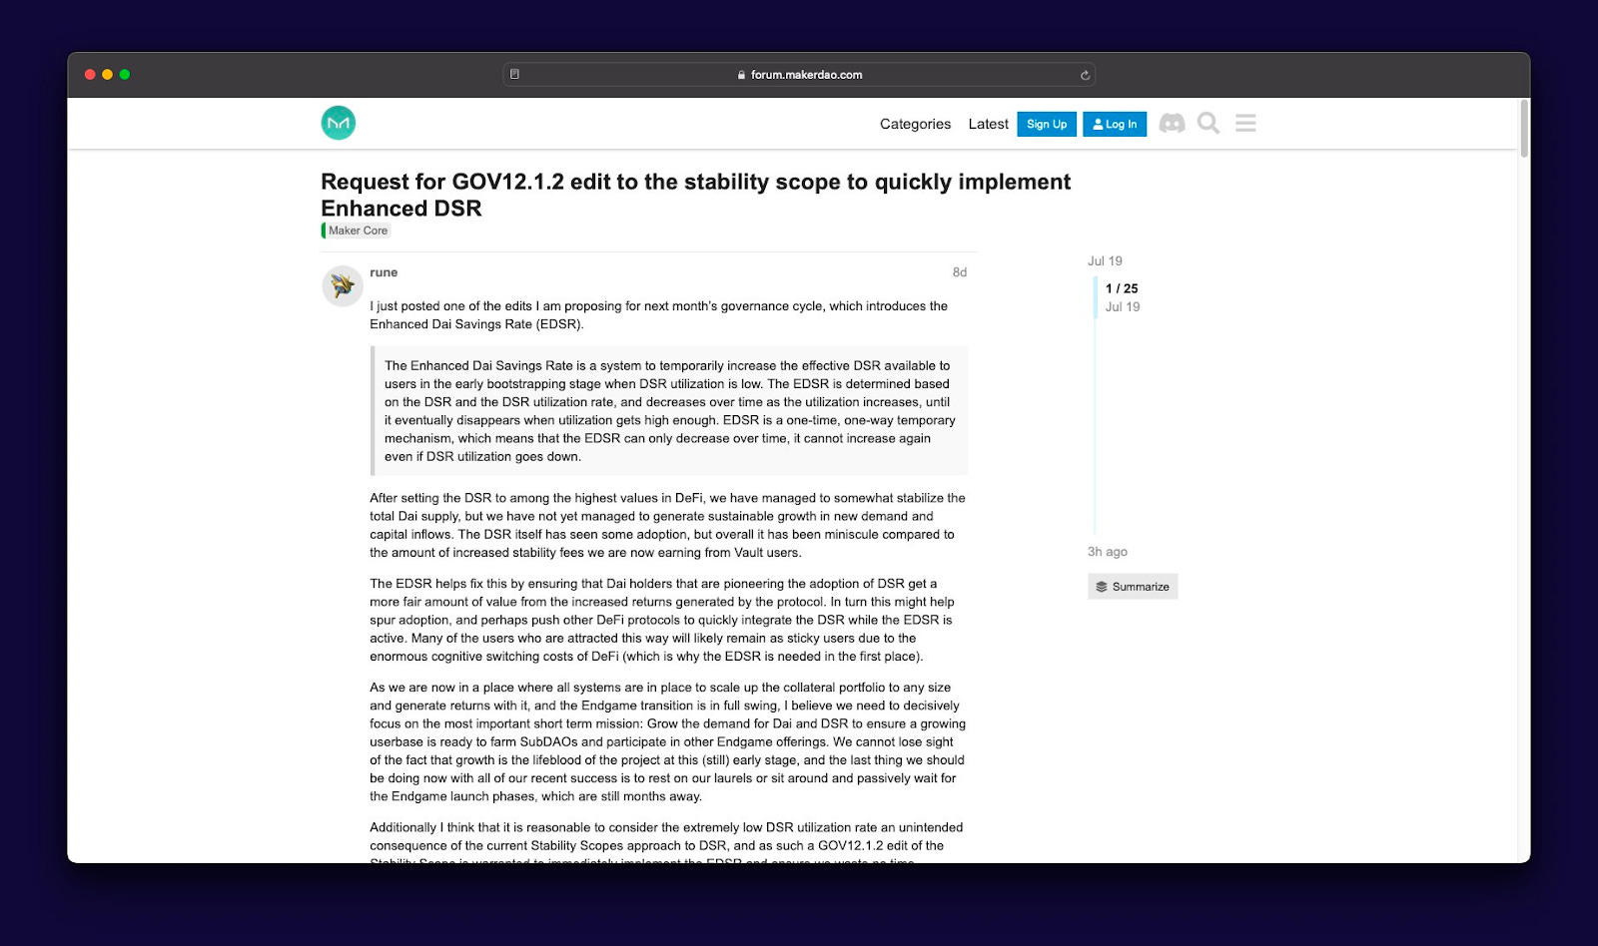Click the paragraph starting 'After setting the DSR'
1598x946 pixels.
coord(668,525)
